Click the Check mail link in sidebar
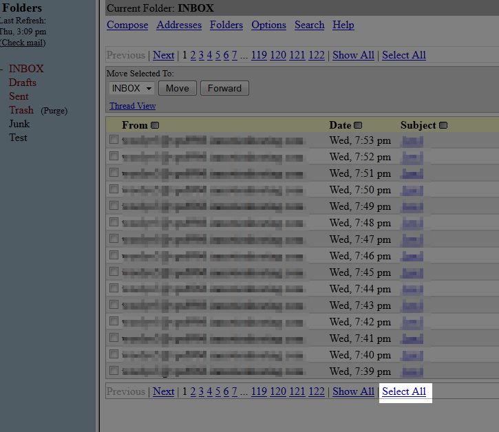Screen dimensions: 499x432 [x=22, y=43]
